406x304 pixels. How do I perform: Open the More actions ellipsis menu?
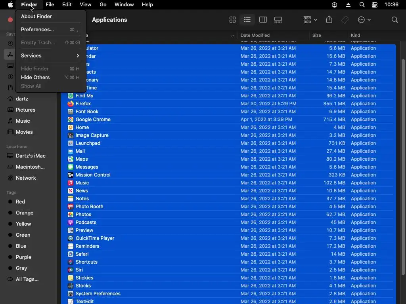click(364, 20)
